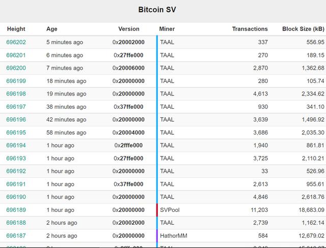Open HathorMM block 696187
Viewport: 326px width, 248px height.
(x=16, y=236)
